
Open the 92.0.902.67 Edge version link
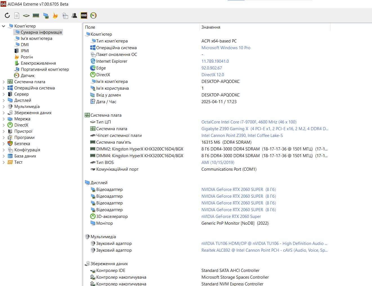tap(212, 68)
